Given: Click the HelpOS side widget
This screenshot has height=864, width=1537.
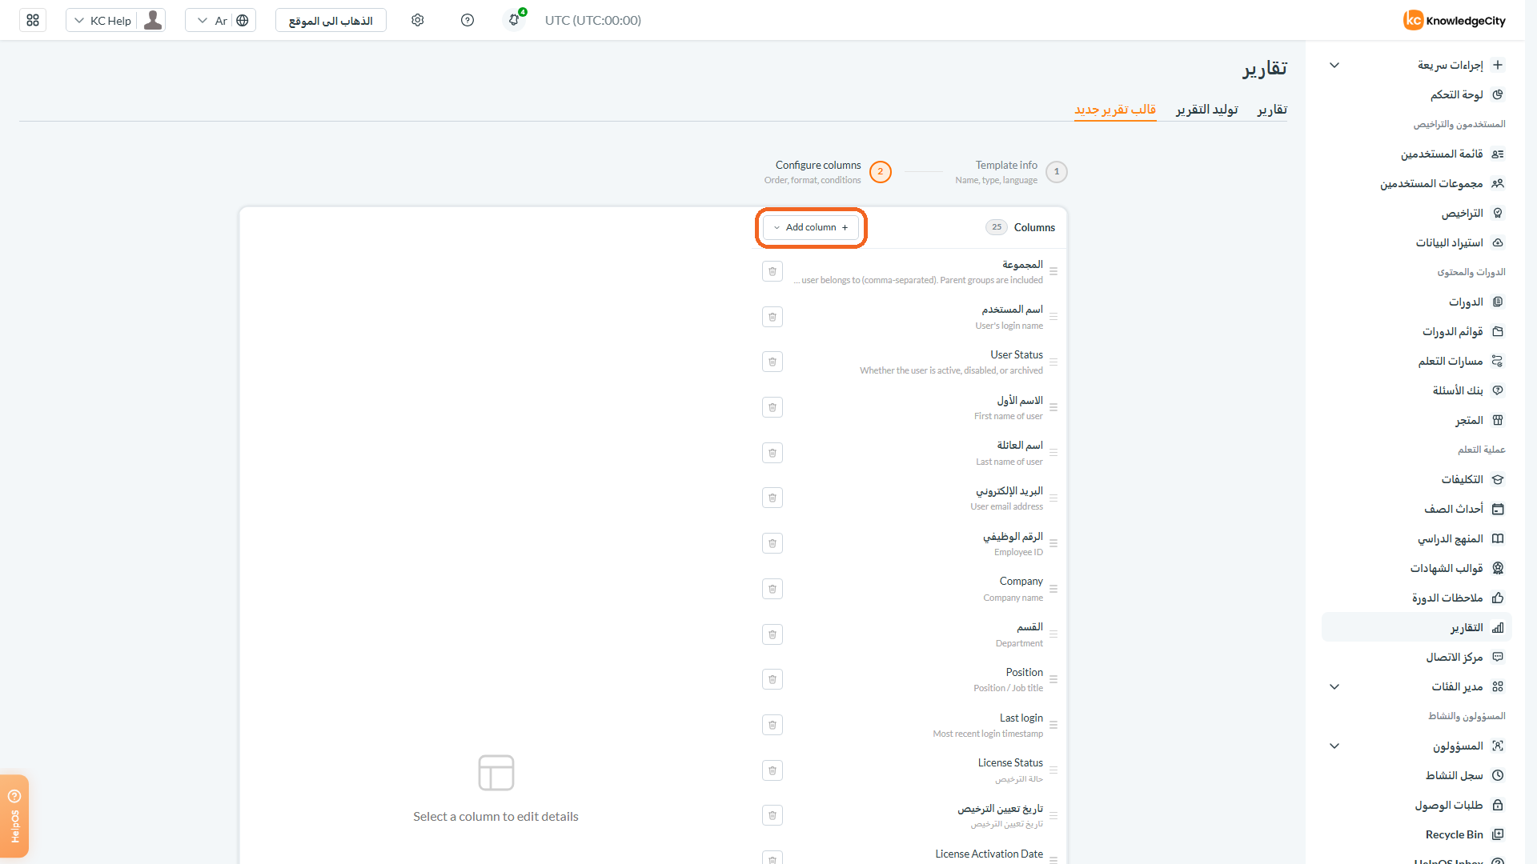Looking at the screenshot, I should coord(14,816).
